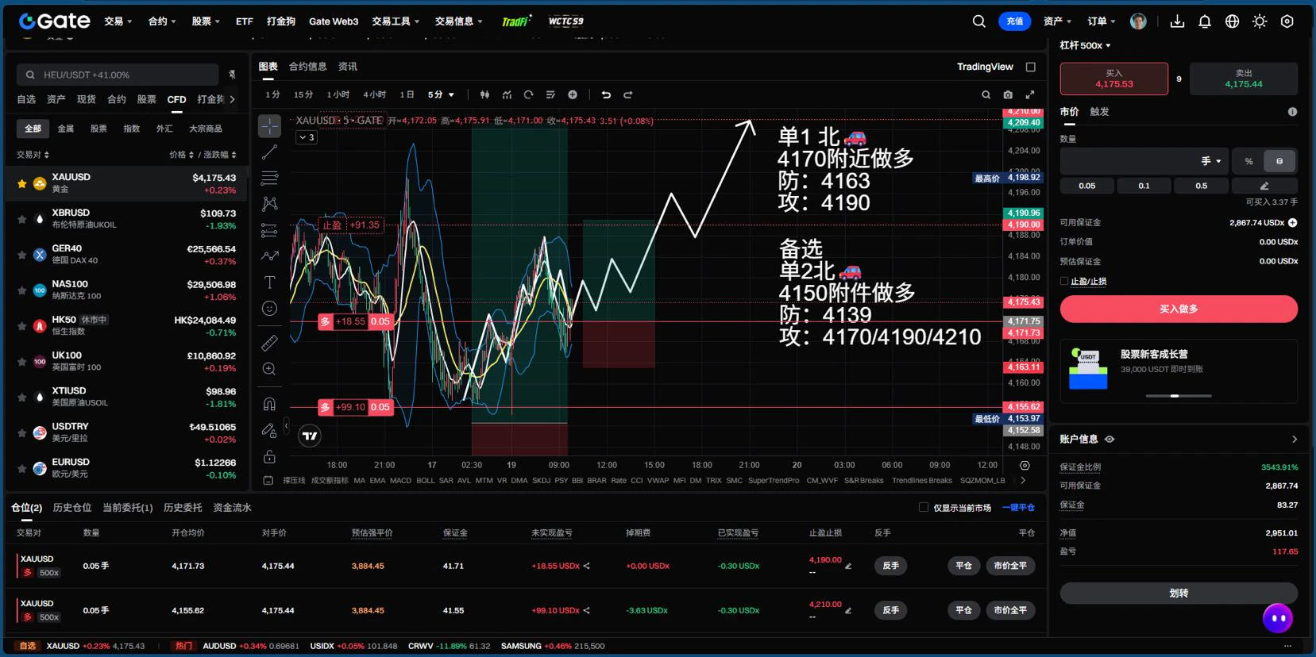Enable the 止盈/止损 checkbox
This screenshot has height=657, width=1316.
1064,281
